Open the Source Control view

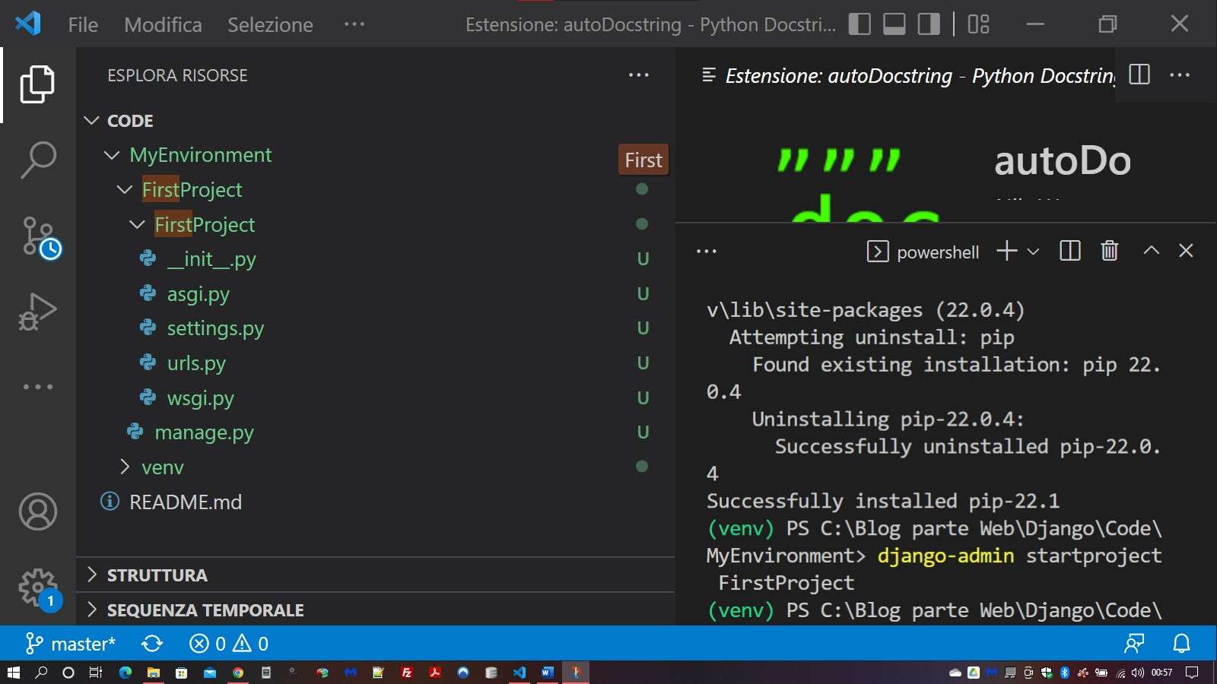tap(40, 237)
